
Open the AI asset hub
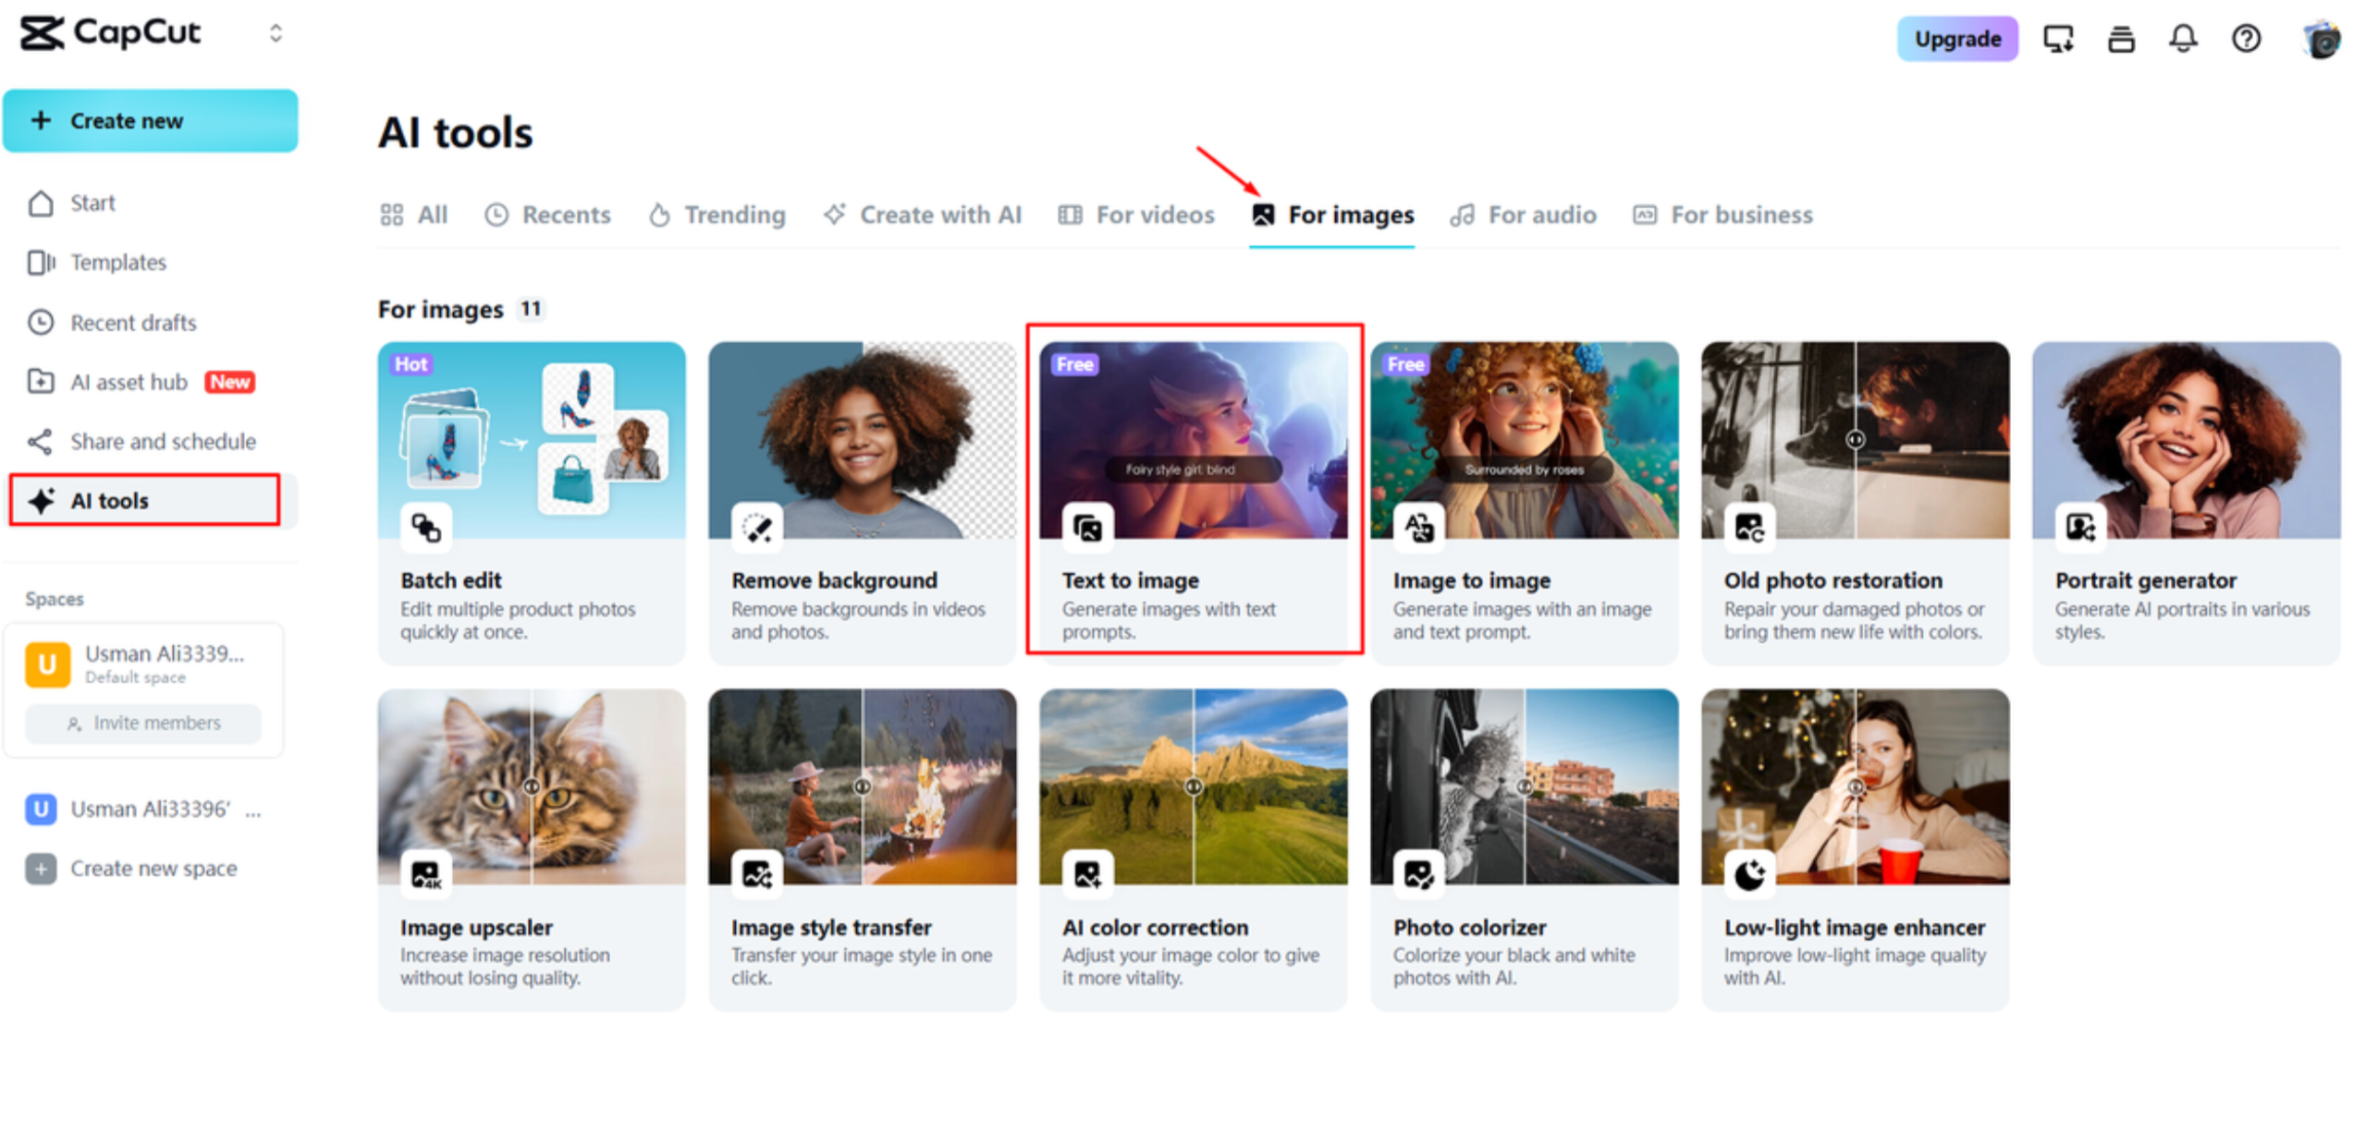point(129,382)
